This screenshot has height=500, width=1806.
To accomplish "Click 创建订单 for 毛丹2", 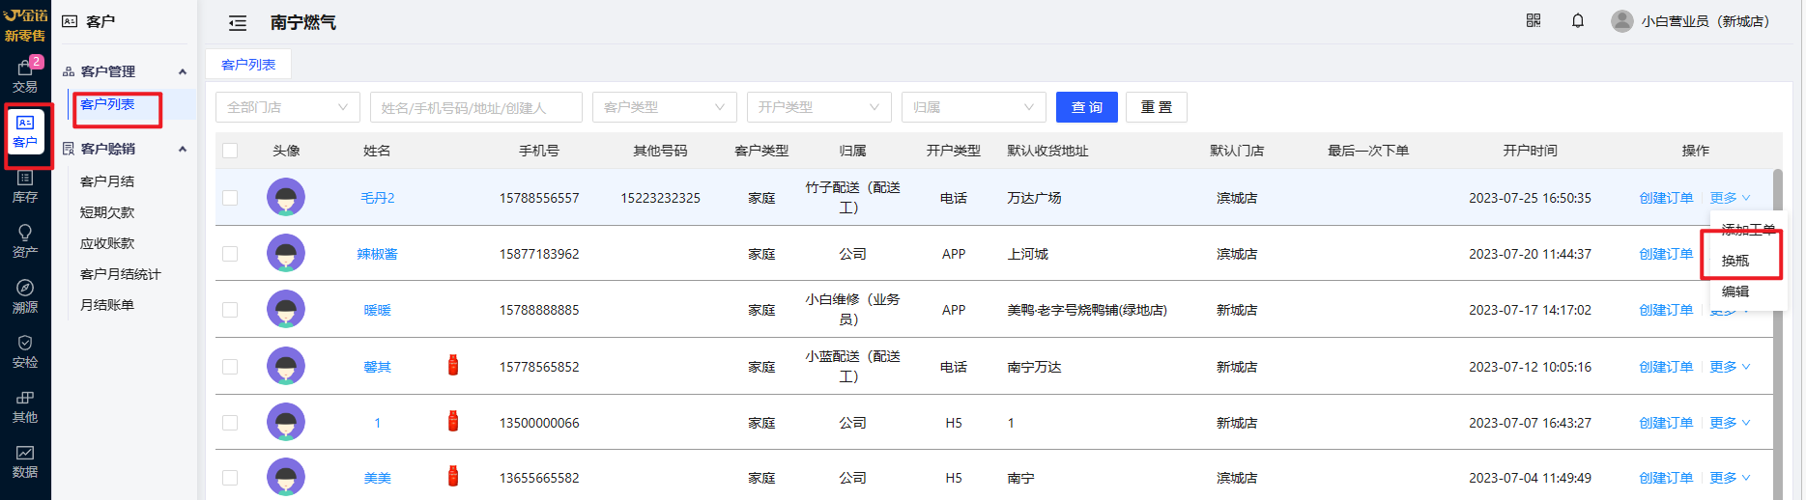I will pos(1666,198).
